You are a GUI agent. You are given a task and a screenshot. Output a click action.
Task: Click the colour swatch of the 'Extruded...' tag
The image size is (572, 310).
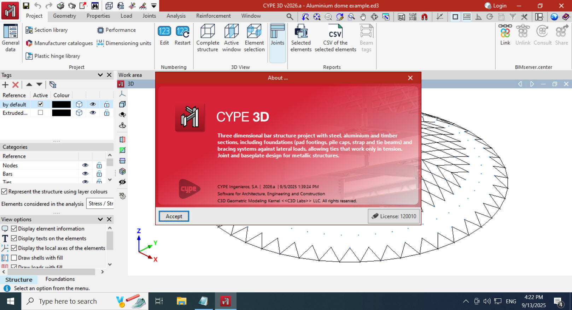61,113
